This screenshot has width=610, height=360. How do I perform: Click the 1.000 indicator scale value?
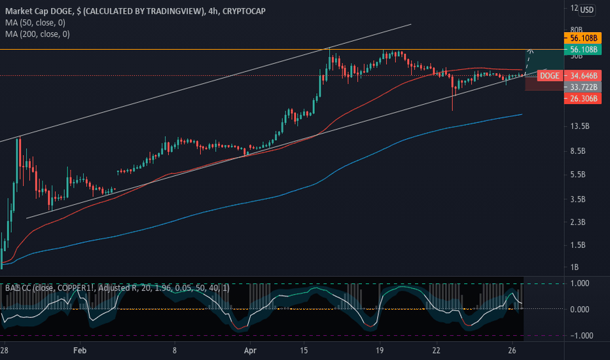[x=580, y=283]
